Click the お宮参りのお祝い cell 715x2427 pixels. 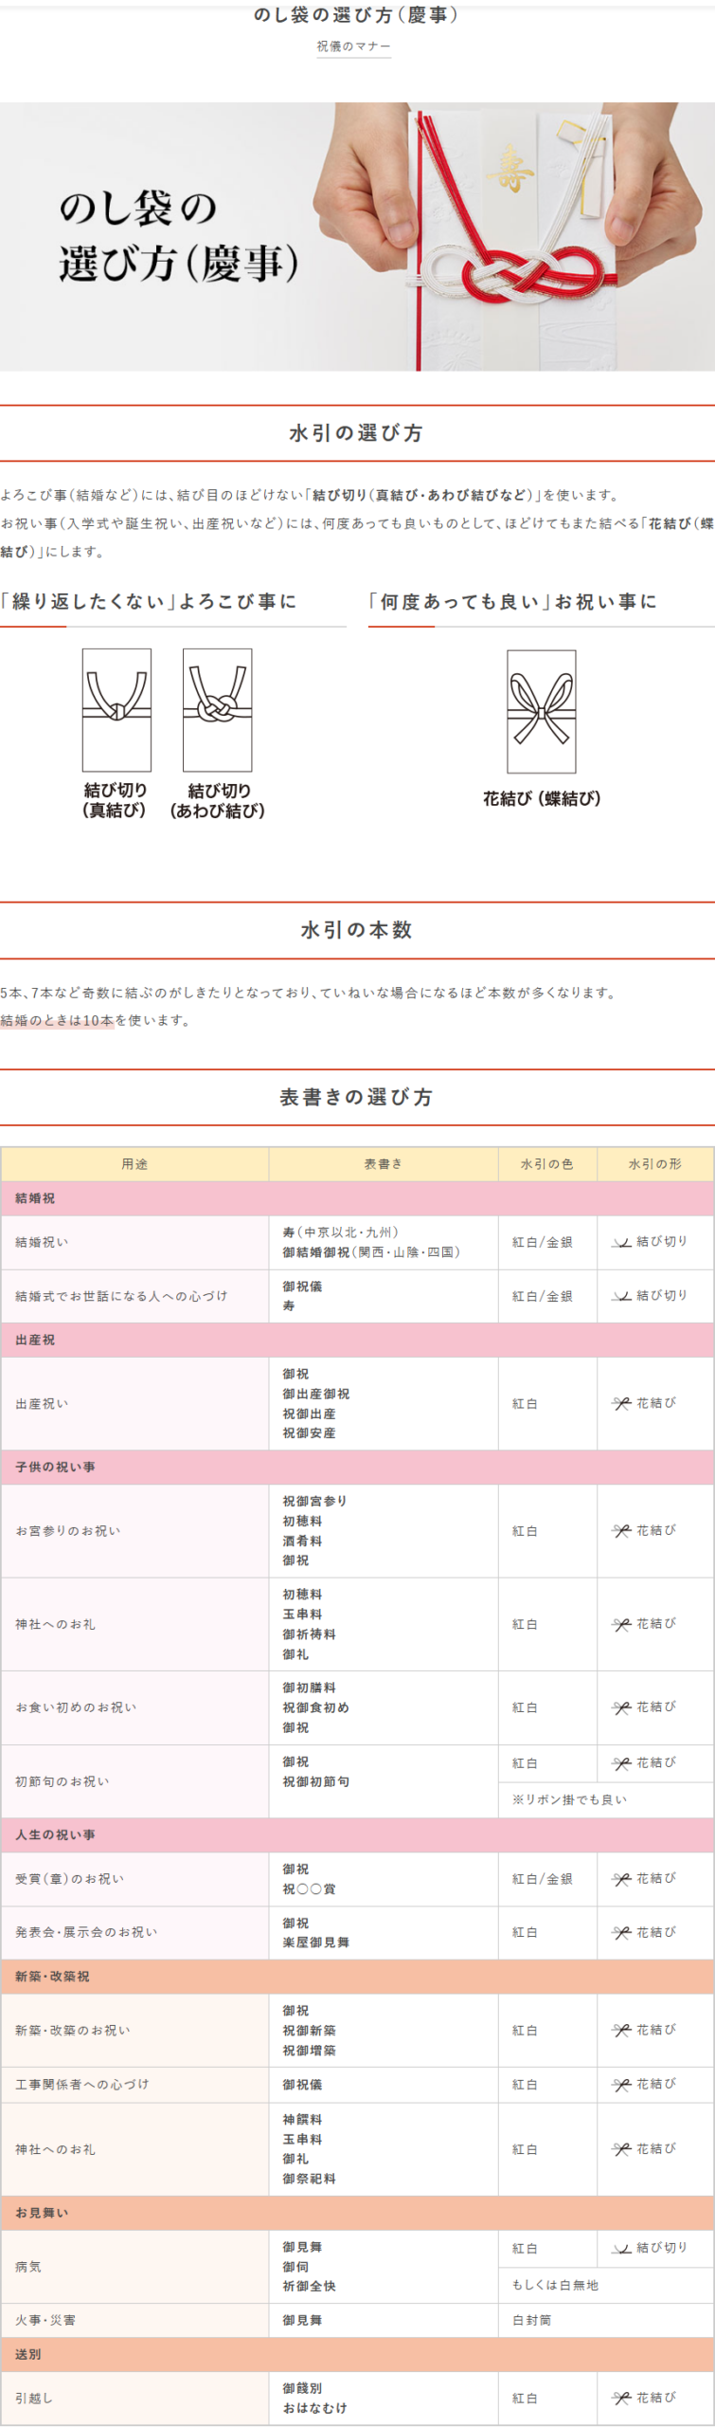pyautogui.click(x=134, y=1531)
